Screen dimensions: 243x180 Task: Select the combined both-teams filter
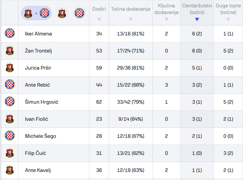[36, 13]
